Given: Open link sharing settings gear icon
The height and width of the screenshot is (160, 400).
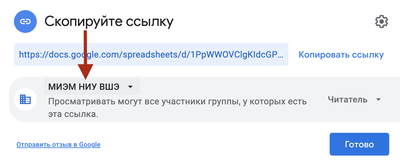Looking at the screenshot, I should coord(381,22).
